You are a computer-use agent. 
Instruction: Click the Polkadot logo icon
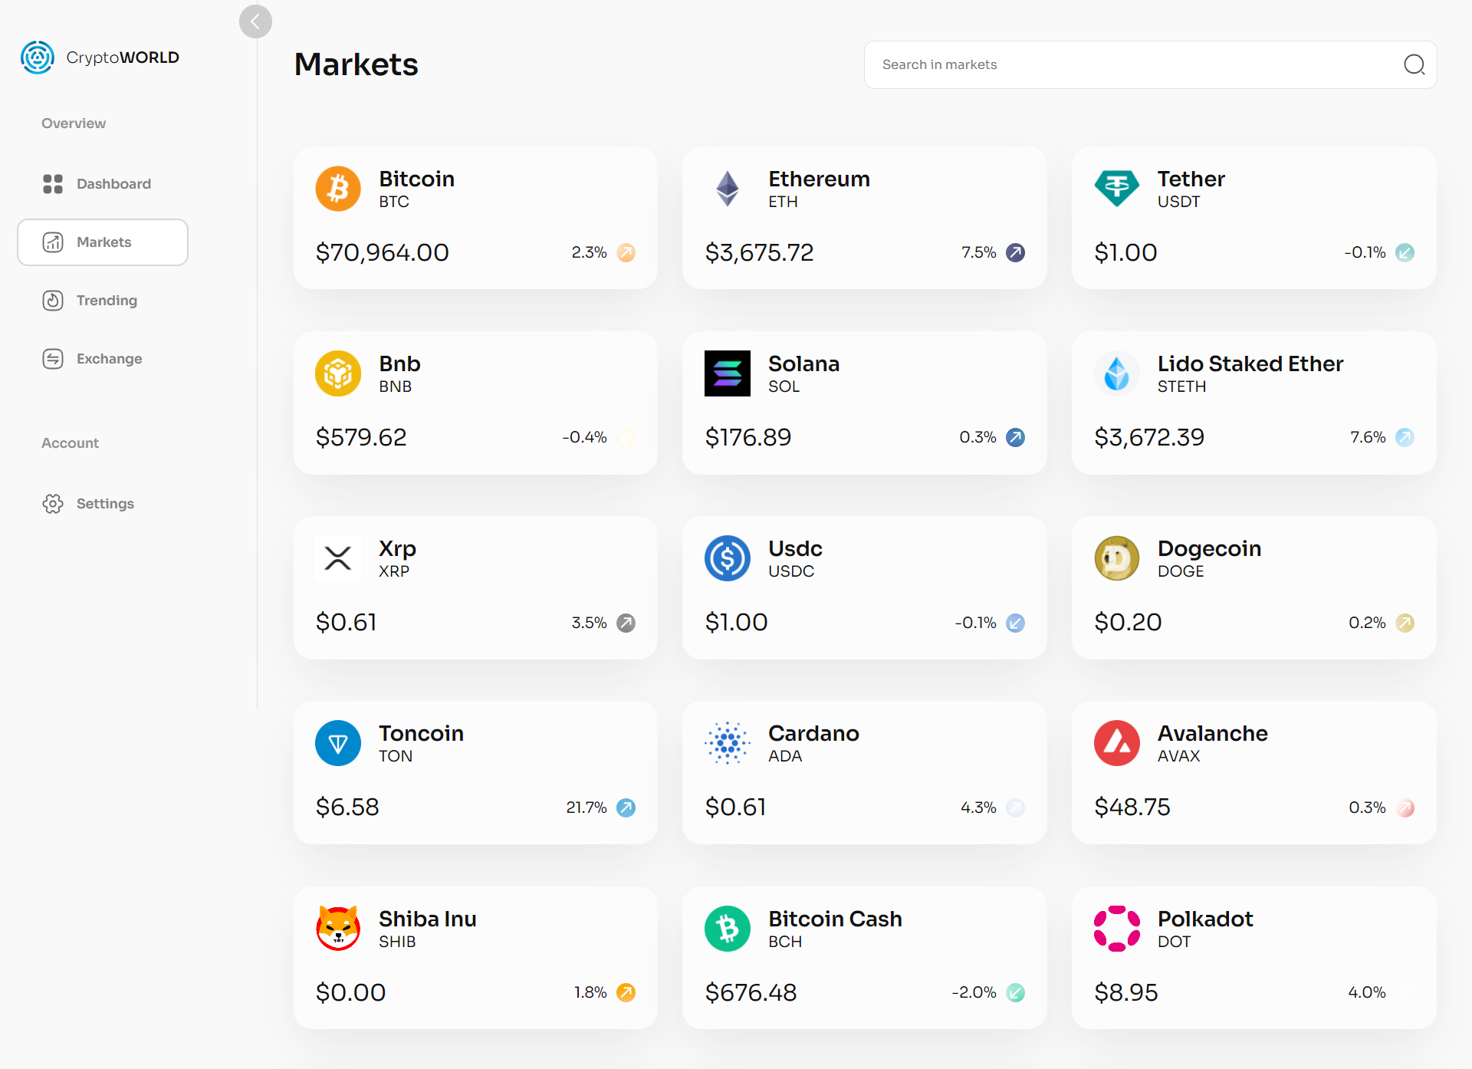[1117, 929]
